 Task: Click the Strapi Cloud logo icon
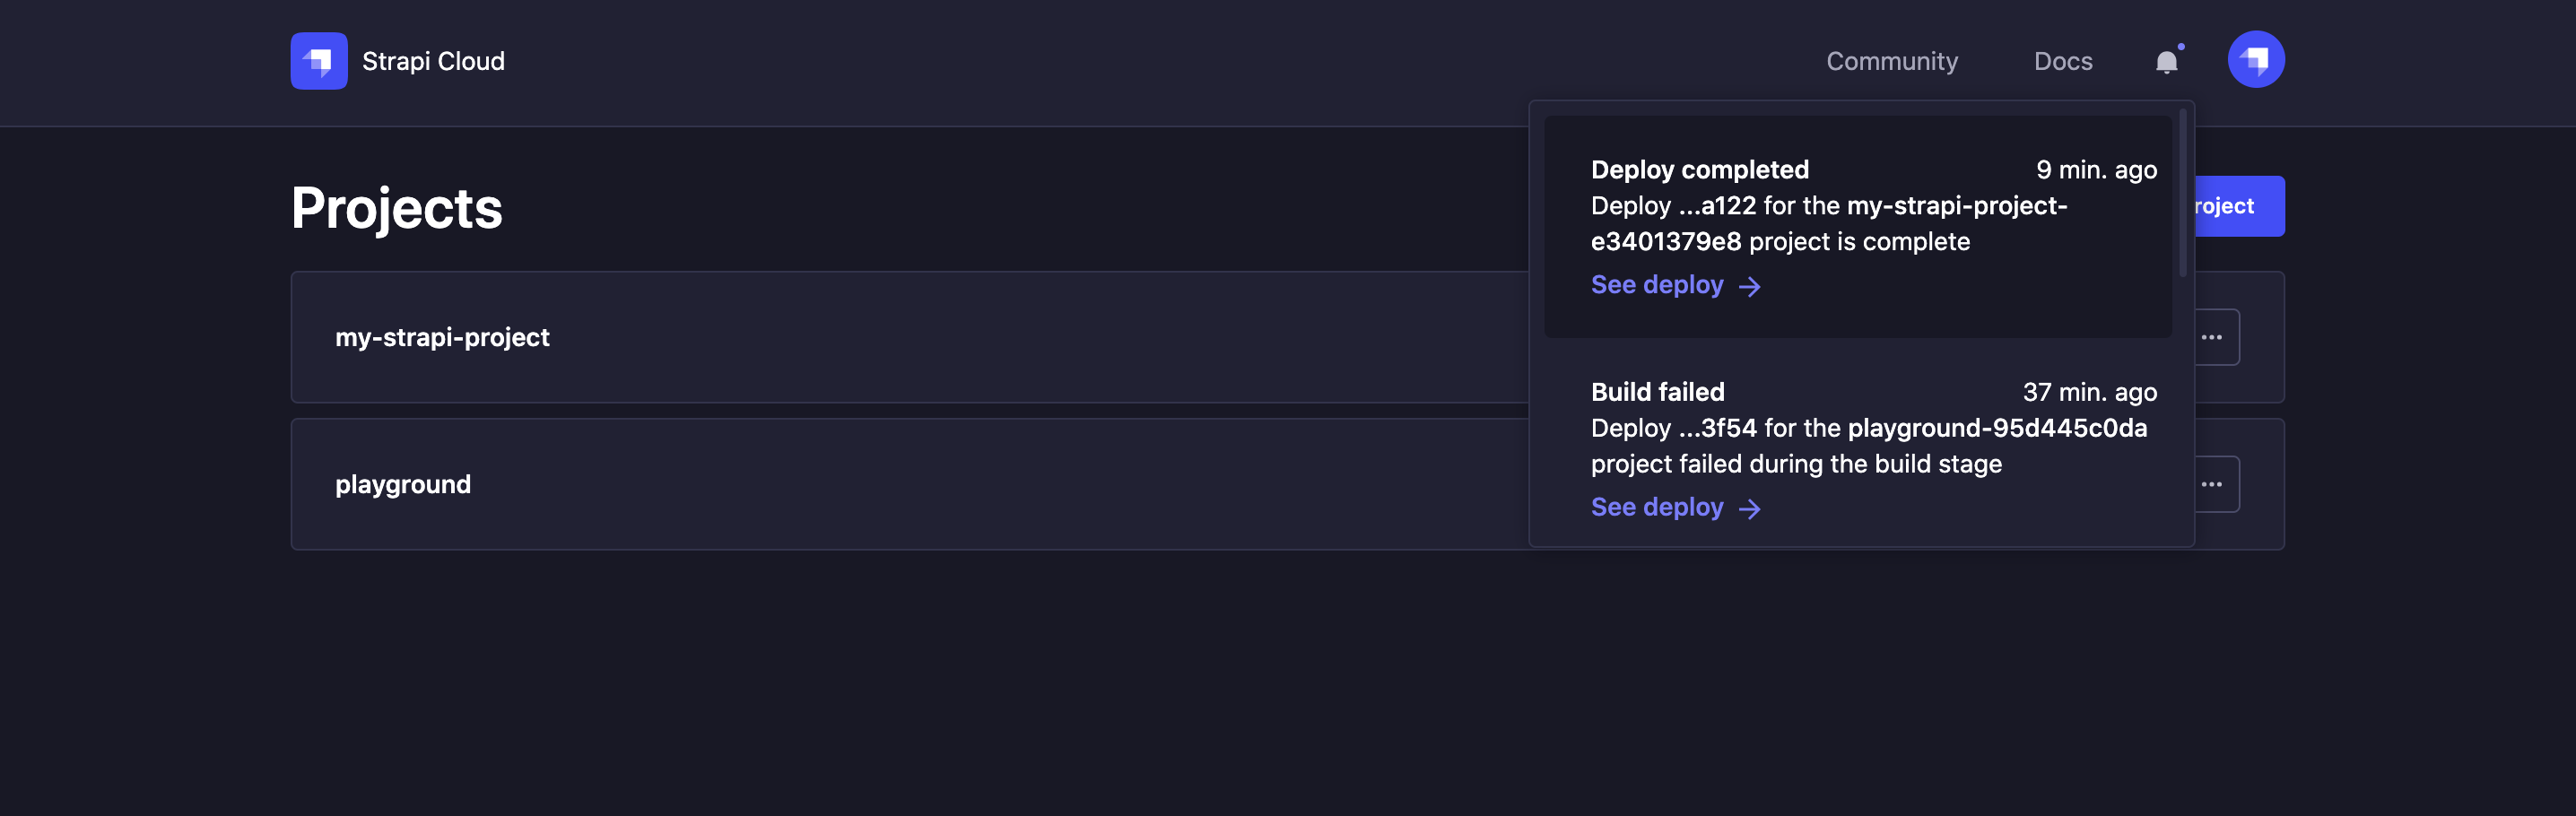pos(318,61)
